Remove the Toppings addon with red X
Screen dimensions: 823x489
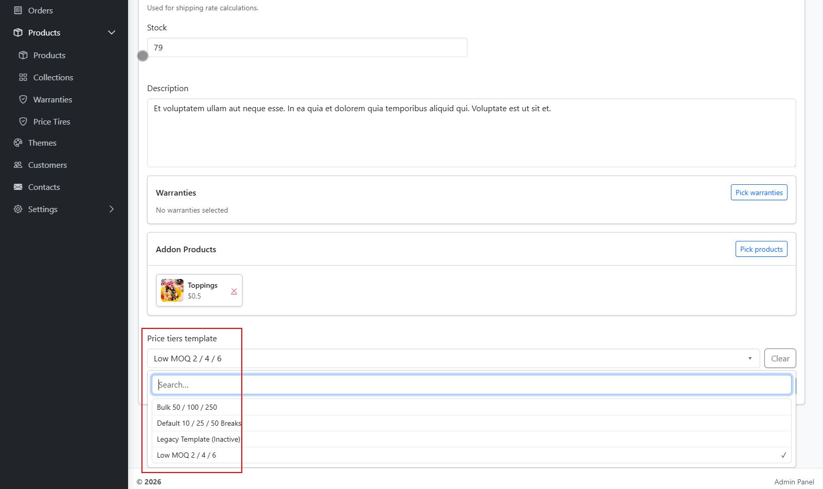point(234,291)
